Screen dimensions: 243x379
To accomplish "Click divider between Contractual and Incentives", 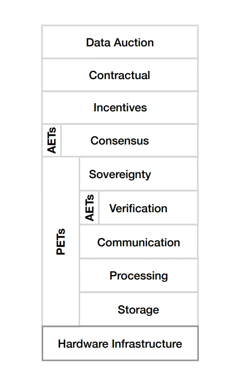I will click(120, 91).
